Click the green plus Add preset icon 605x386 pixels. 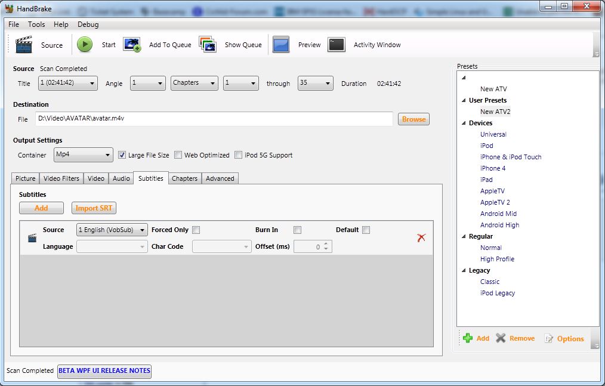point(468,338)
